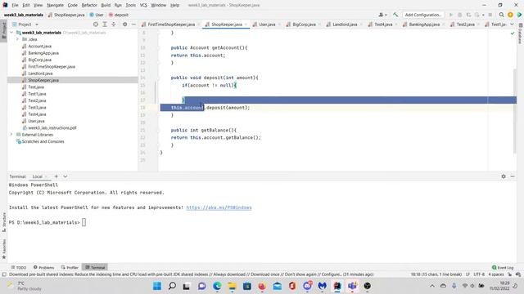This screenshot has width=524, height=294.
Task: Open Problems tool window button
Action: tap(43, 267)
